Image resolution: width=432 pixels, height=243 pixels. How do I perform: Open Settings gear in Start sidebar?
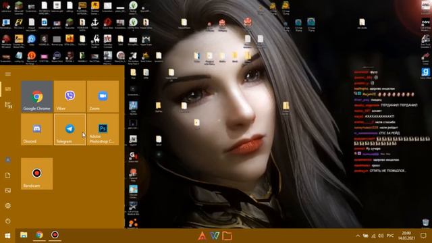coord(8,205)
